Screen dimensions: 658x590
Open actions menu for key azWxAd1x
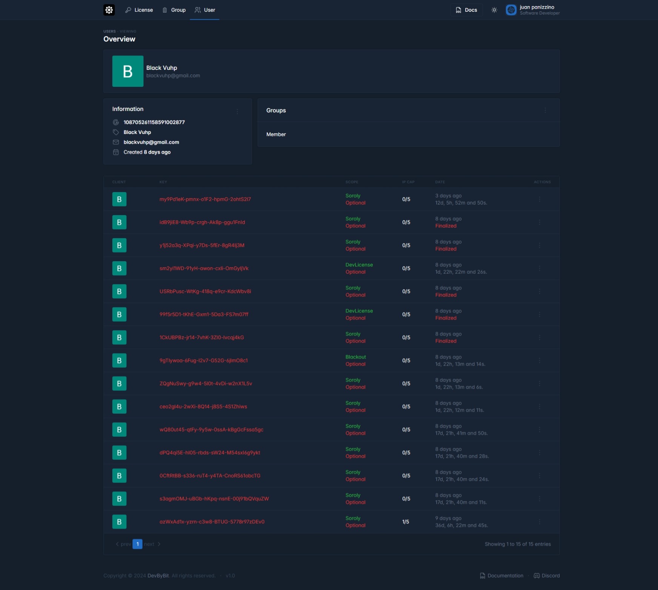pos(540,522)
